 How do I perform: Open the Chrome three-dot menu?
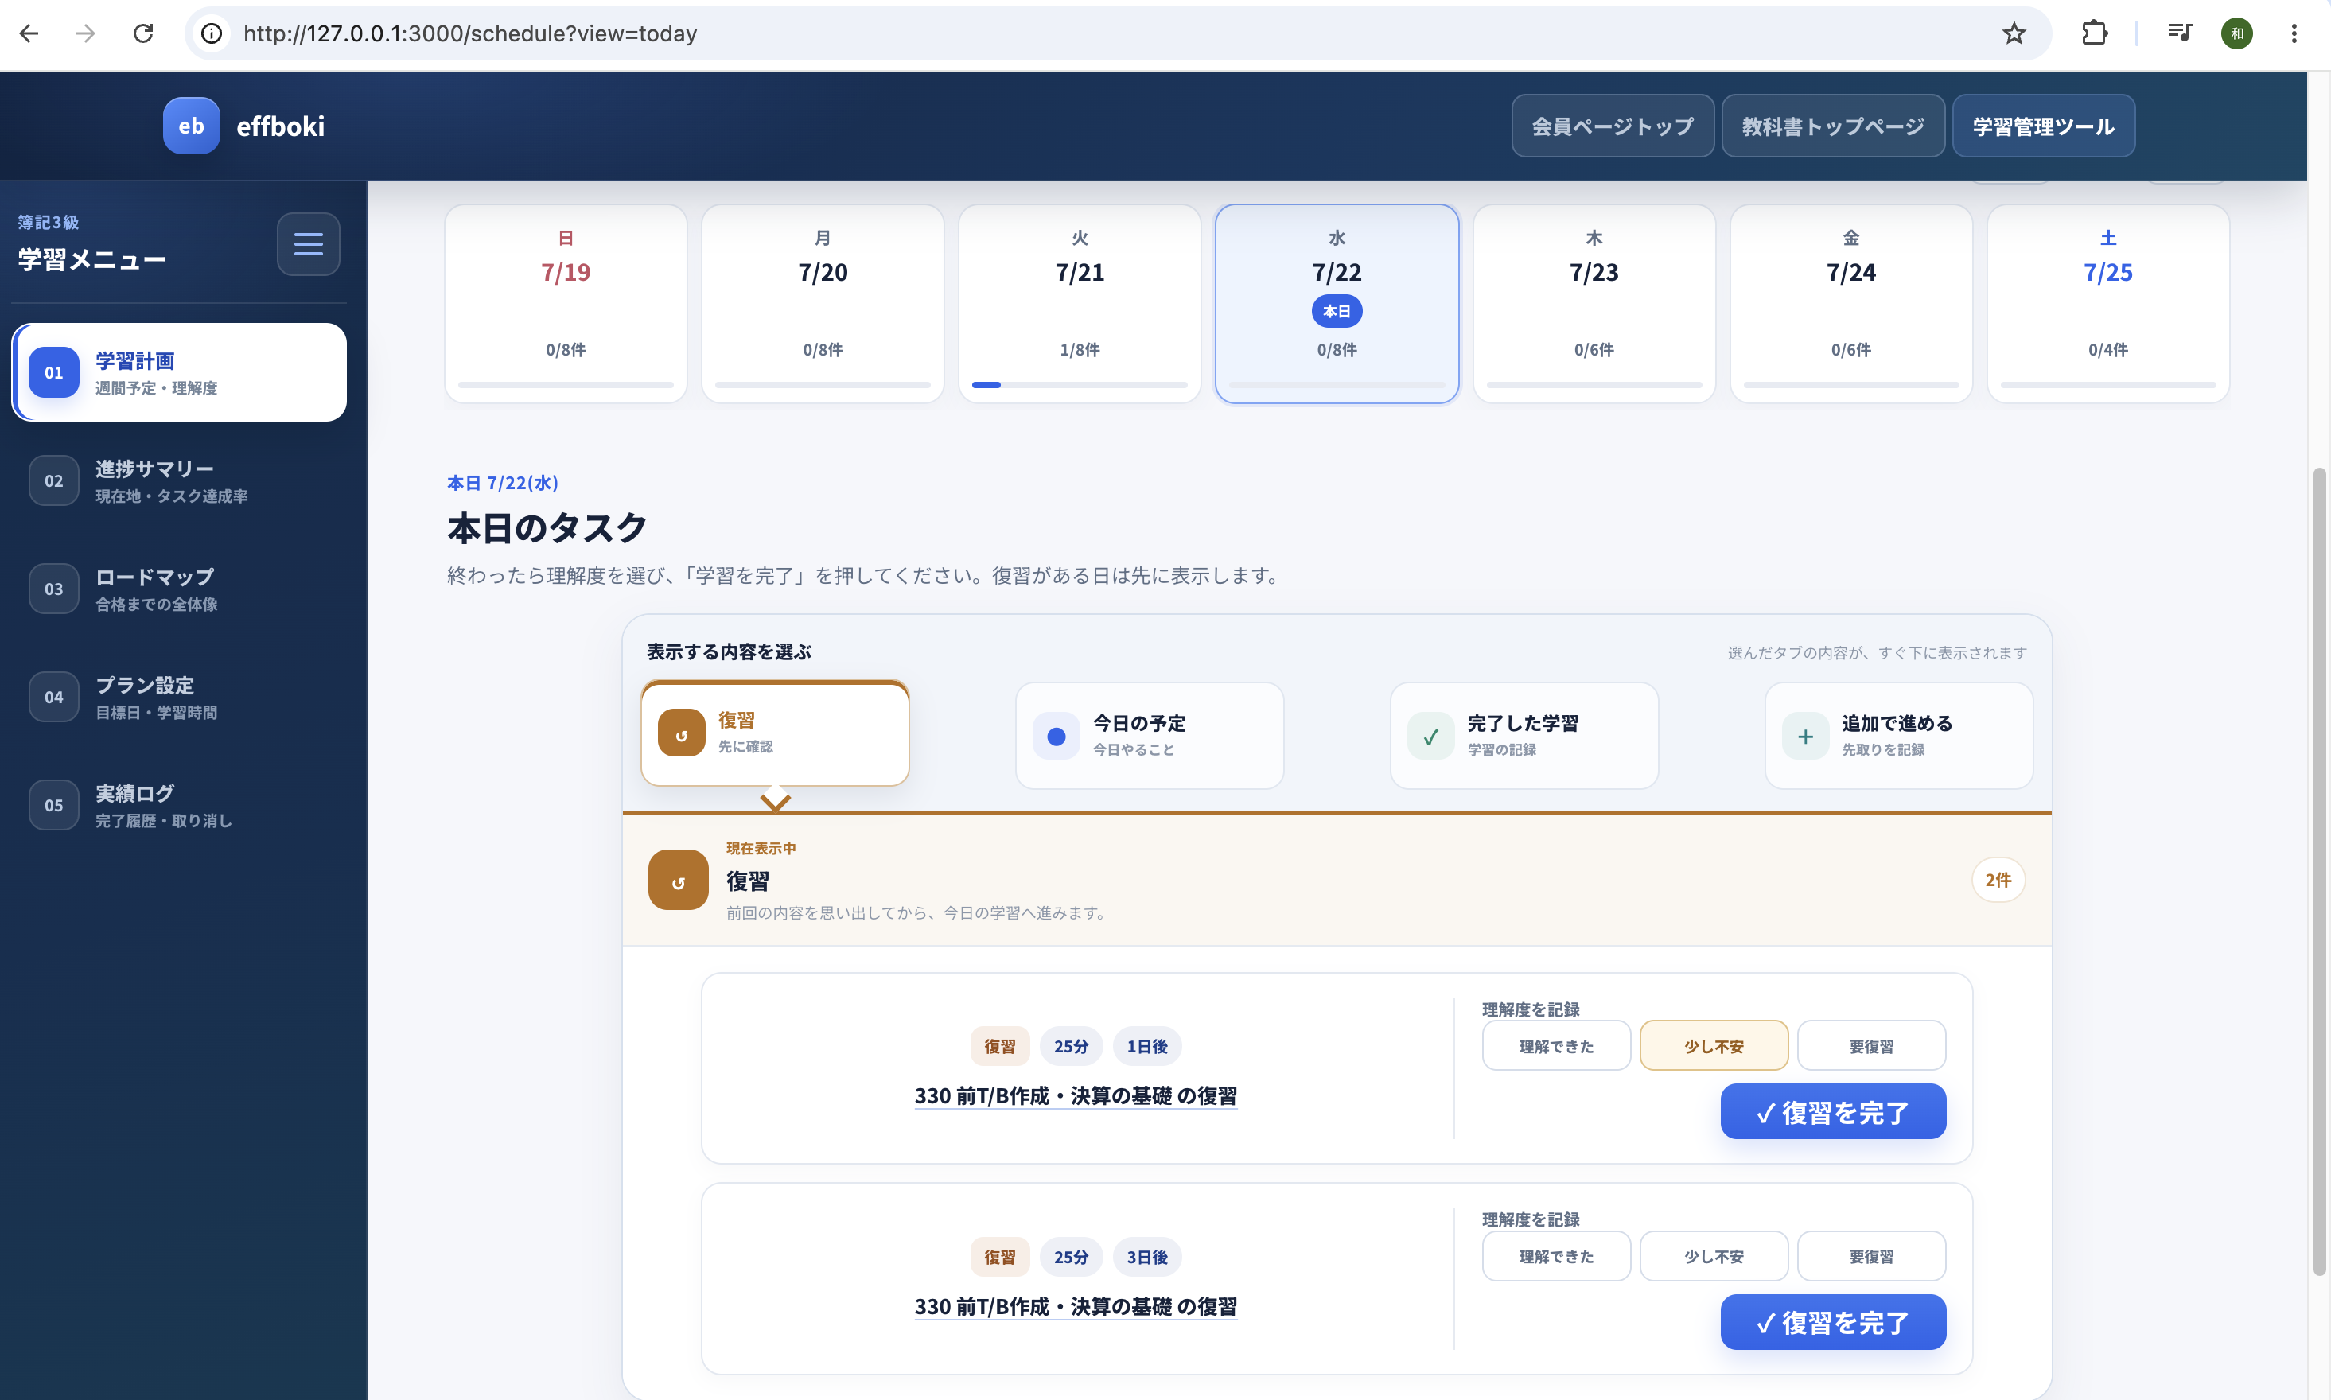2294,34
